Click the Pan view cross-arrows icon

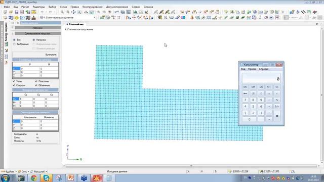click(73, 12)
